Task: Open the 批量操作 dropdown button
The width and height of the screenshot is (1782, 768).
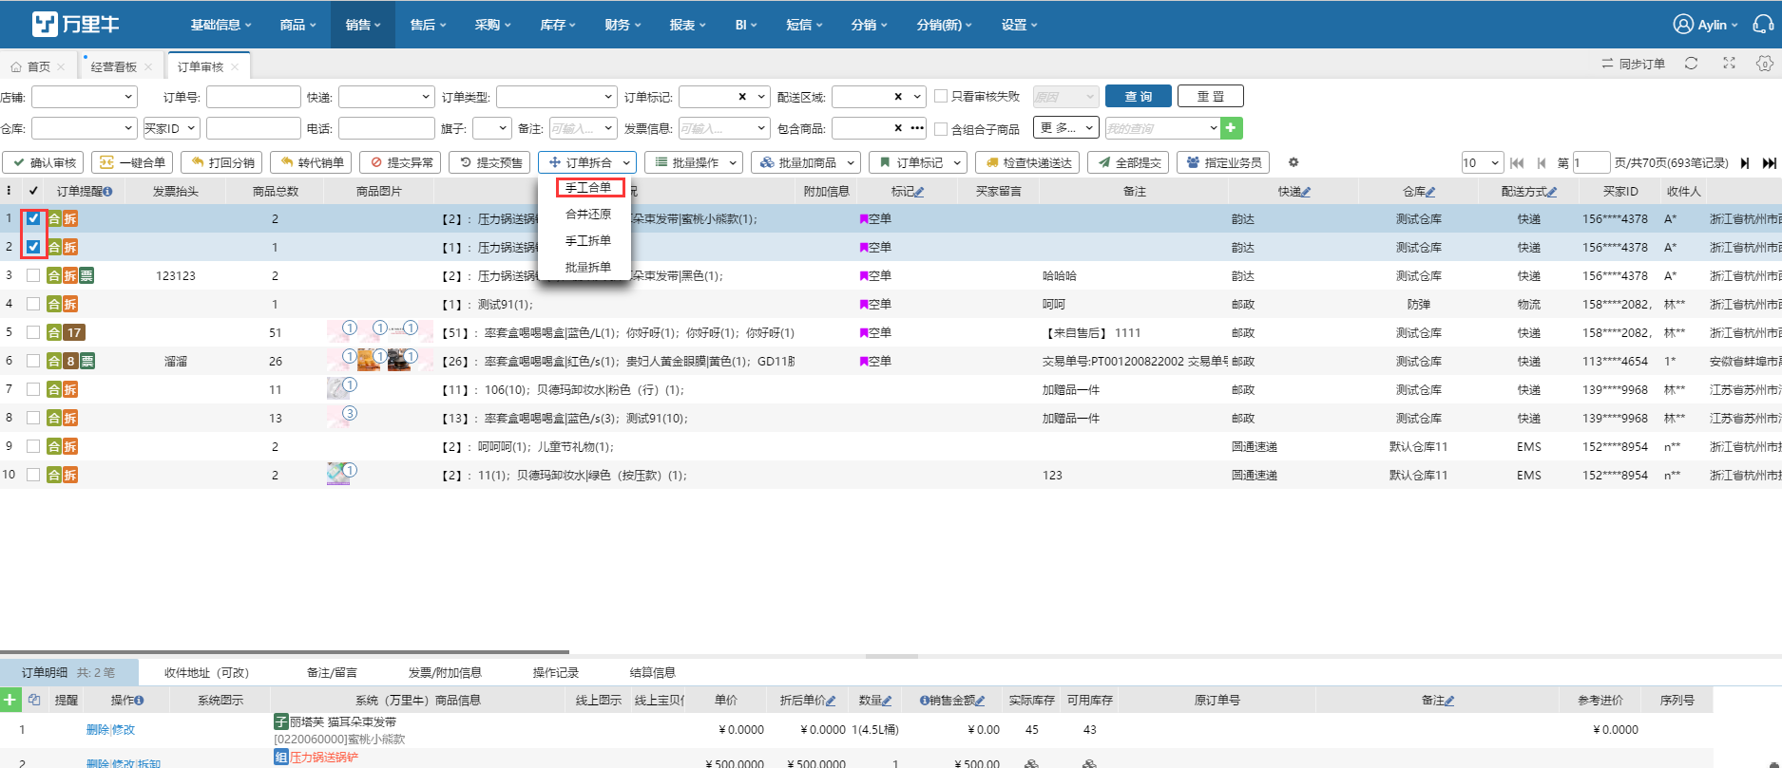Action: pyautogui.click(x=694, y=162)
